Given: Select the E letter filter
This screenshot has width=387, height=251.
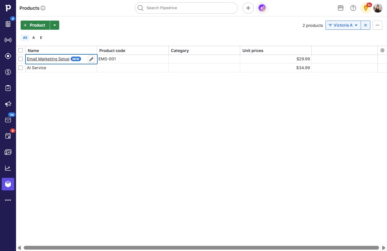Looking at the screenshot, I should click(x=41, y=38).
